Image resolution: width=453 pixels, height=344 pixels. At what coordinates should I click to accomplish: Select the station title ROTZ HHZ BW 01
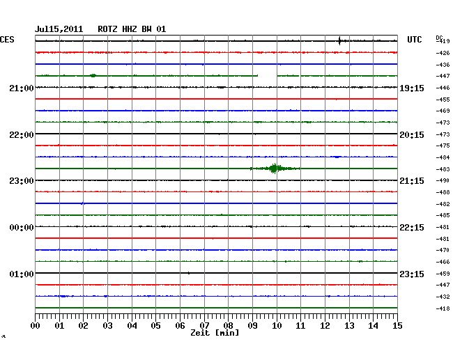[x=132, y=29]
